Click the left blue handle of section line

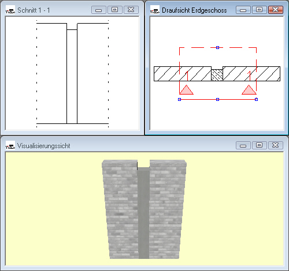point(179,99)
